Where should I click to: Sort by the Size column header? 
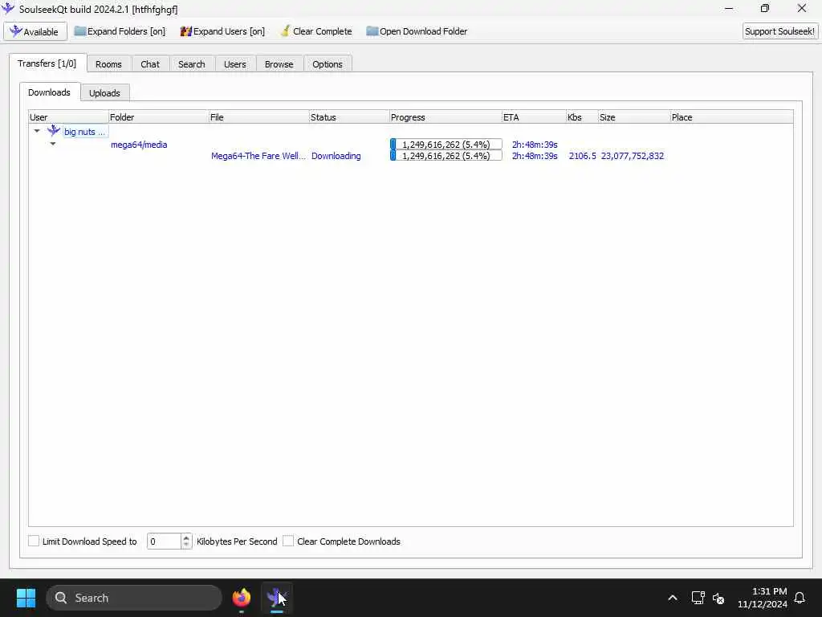(634, 117)
